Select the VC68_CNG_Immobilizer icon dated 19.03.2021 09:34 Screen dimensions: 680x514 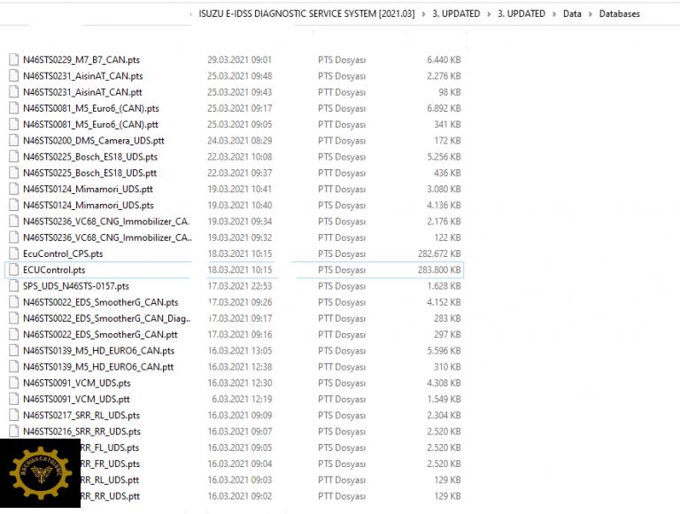14,222
